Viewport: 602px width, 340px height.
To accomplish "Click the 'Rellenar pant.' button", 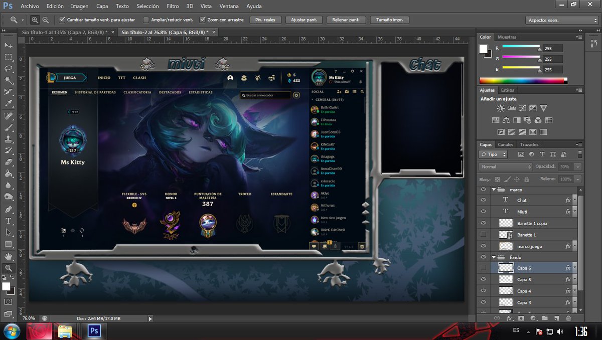I will click(346, 20).
